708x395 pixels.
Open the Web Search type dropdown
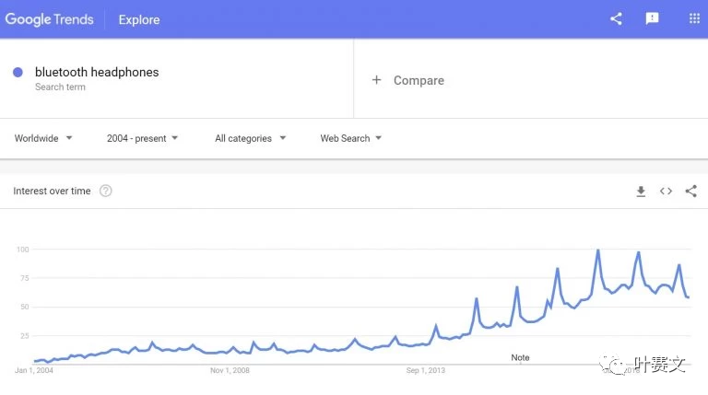point(351,138)
